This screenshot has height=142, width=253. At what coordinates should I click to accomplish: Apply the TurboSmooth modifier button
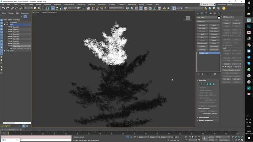(x=214, y=47)
